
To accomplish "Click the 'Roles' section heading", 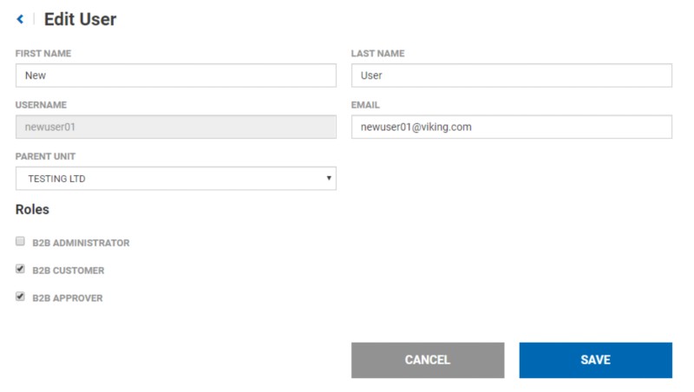I will point(32,209).
